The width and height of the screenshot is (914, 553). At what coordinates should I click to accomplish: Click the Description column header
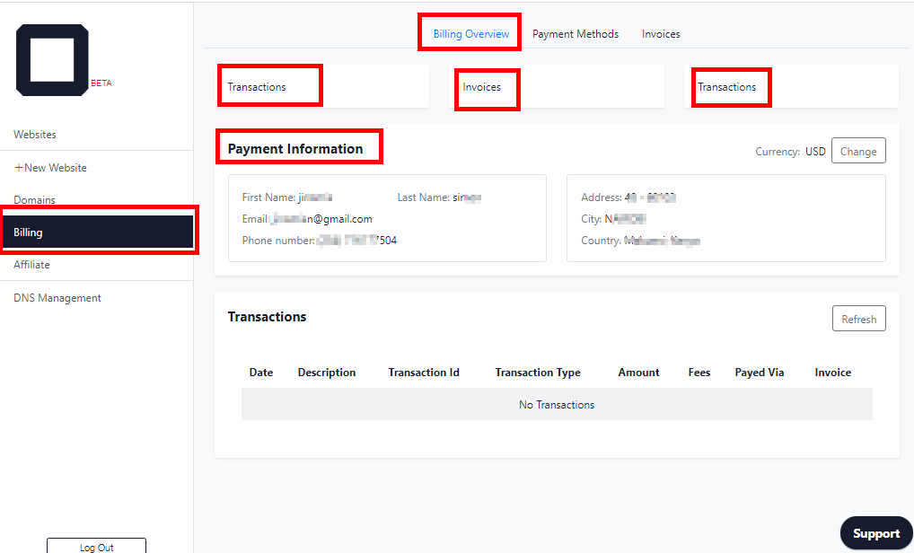327,373
